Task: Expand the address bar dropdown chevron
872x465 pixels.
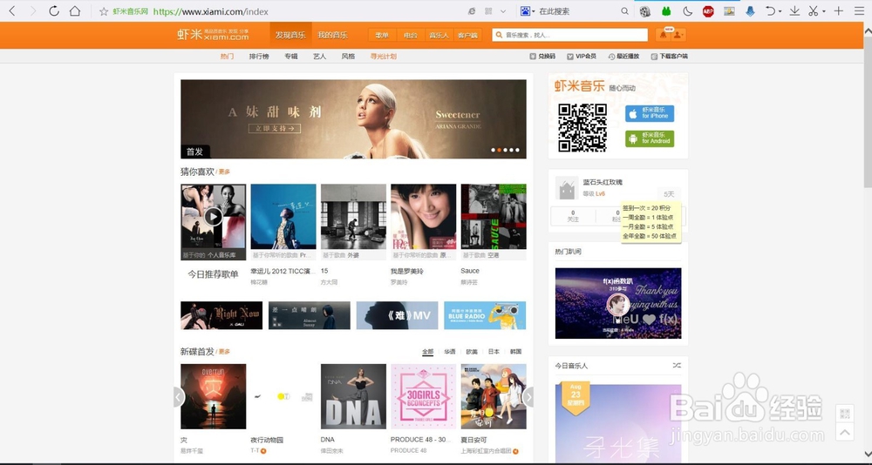Action: click(x=503, y=11)
